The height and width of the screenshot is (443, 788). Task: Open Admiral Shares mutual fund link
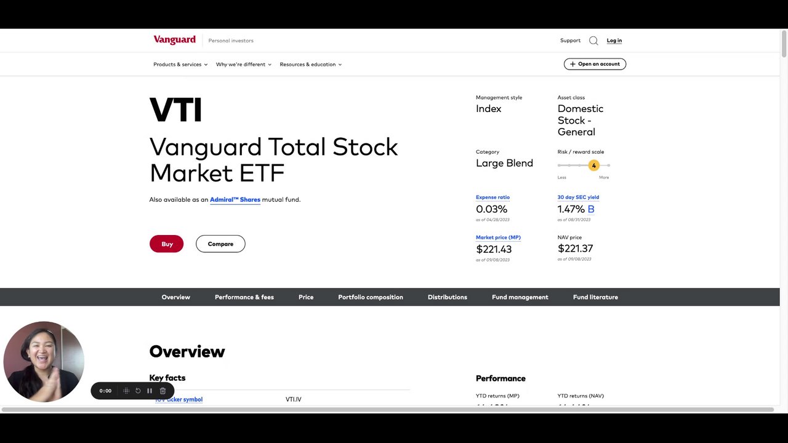(x=235, y=200)
